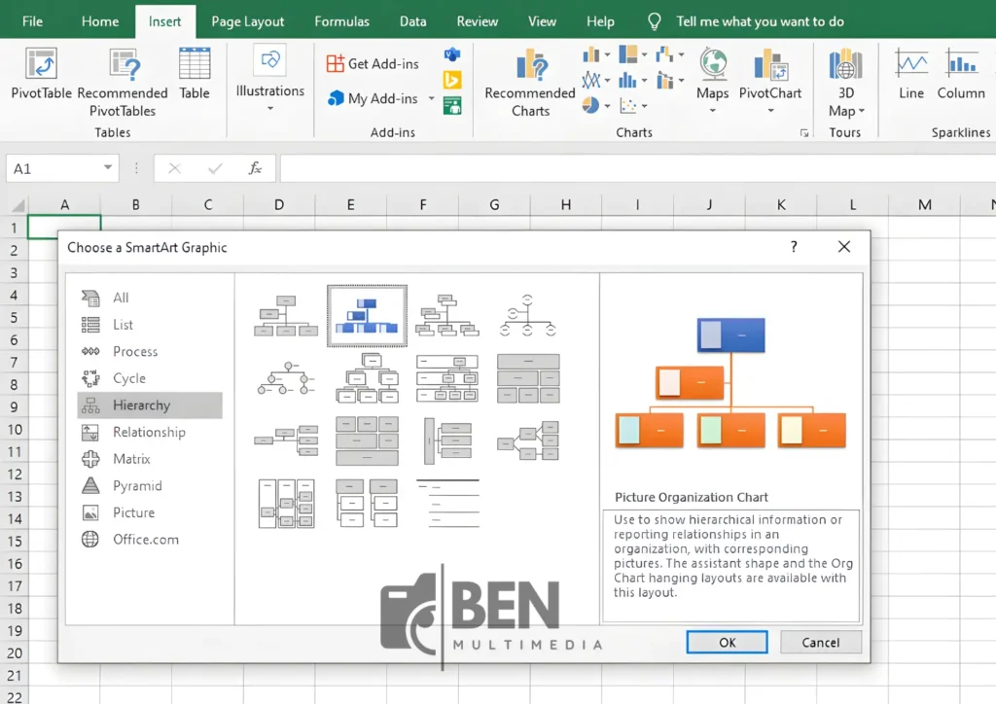Viewport: 996px width, 704px height.
Task: Open Recommended Charts
Action: pyautogui.click(x=530, y=83)
